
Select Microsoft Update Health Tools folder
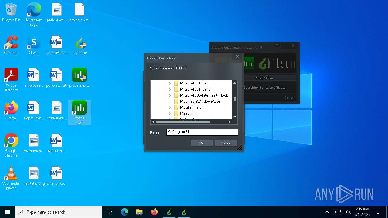pos(204,95)
